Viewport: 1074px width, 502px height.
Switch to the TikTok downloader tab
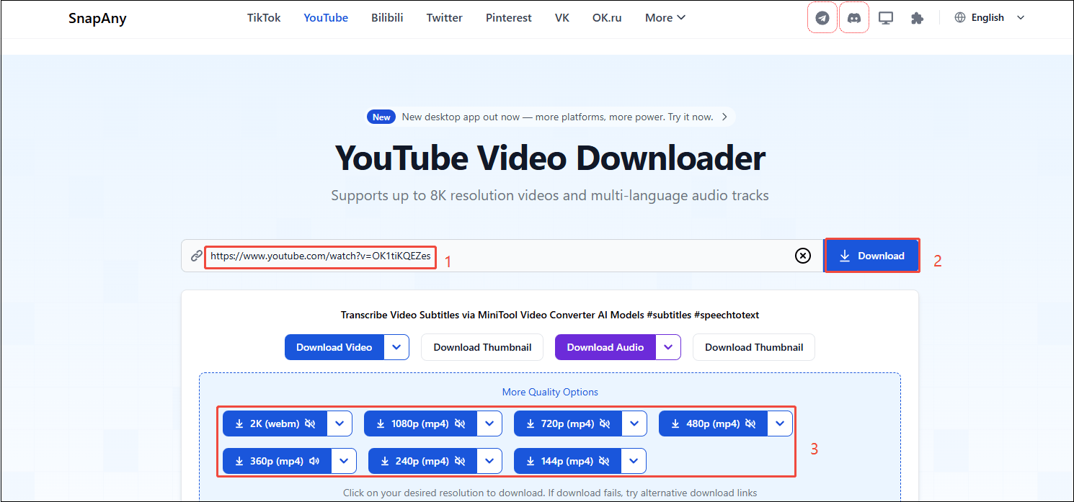point(263,17)
